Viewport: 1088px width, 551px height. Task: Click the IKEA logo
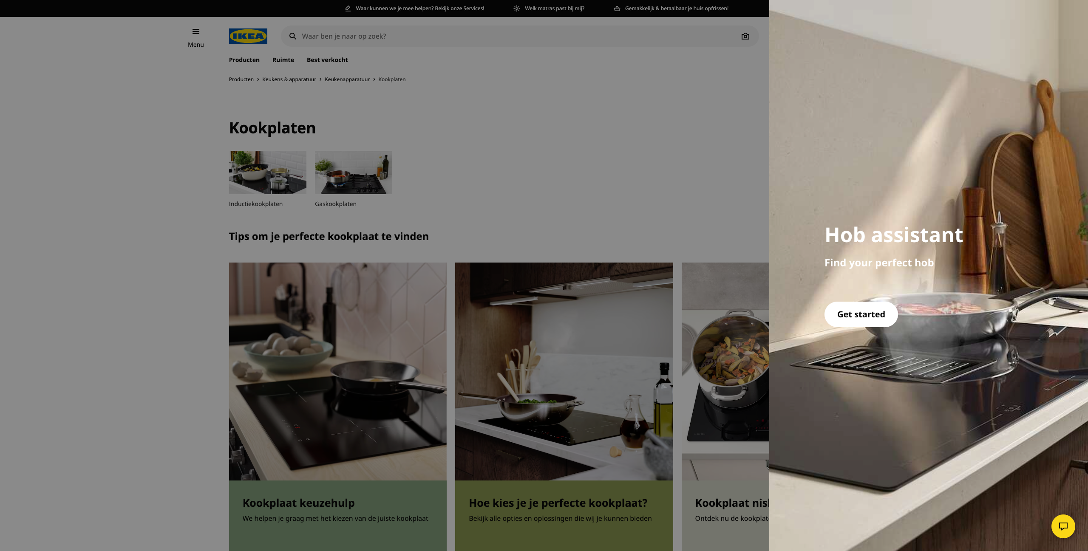click(248, 36)
